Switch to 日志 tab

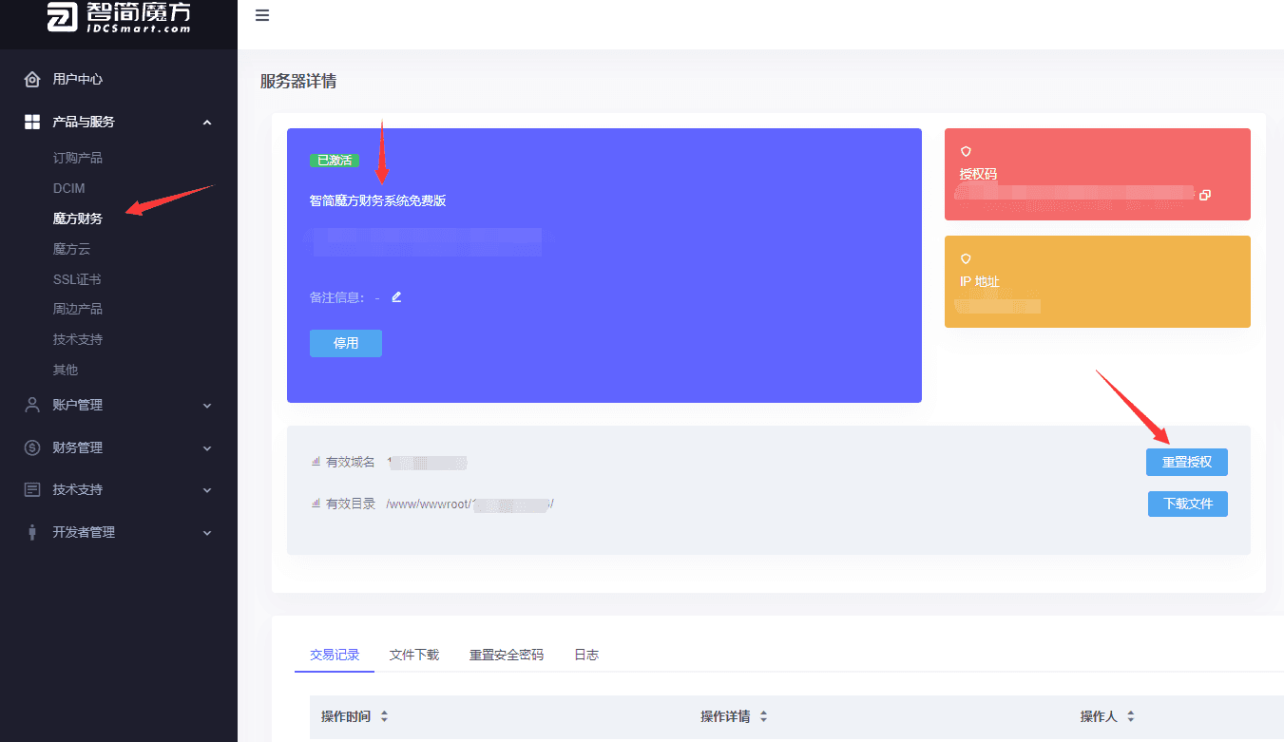[x=586, y=655]
